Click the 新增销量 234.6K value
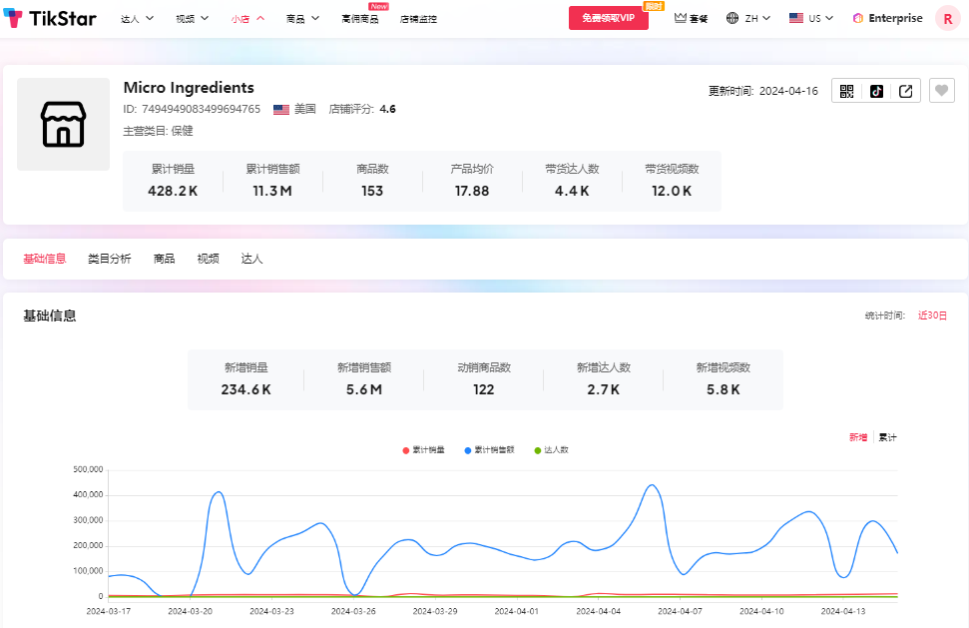Viewport: 969px width, 628px height. click(245, 389)
